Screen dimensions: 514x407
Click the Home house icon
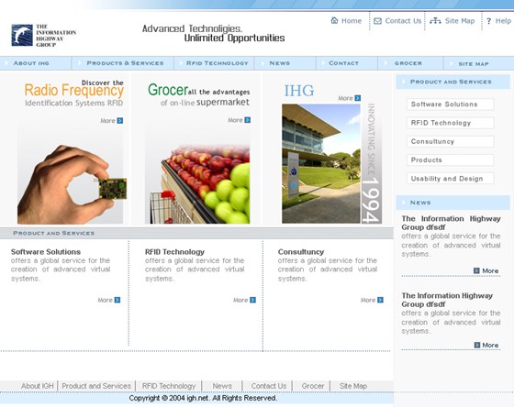point(334,21)
